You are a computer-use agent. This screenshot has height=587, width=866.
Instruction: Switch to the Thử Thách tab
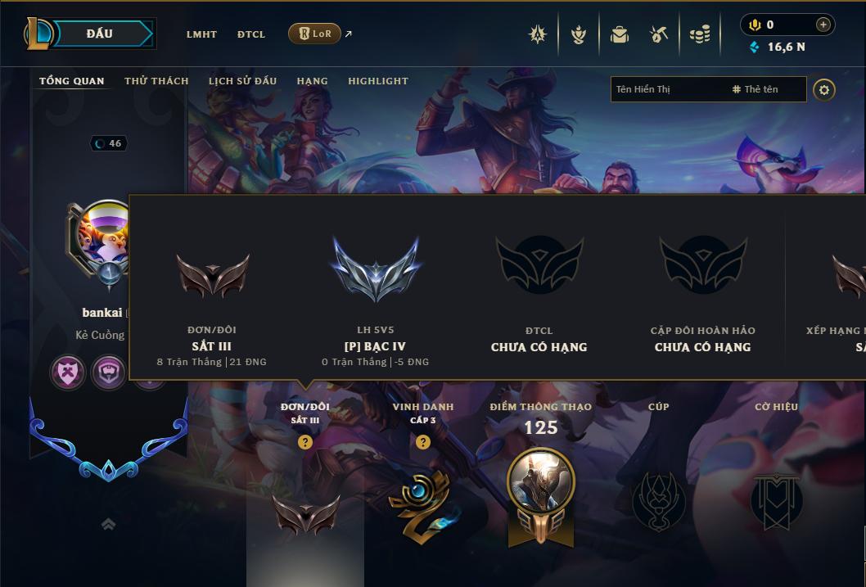click(x=156, y=81)
